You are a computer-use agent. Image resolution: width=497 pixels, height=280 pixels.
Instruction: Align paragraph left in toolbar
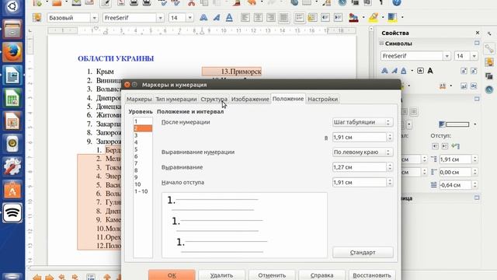[x=245, y=17]
